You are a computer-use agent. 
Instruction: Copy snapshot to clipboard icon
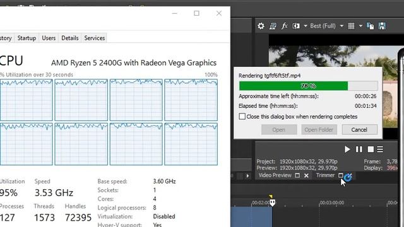(x=371, y=26)
